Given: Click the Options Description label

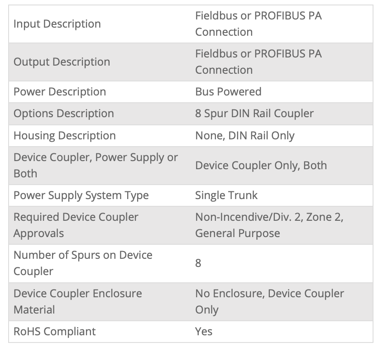Looking at the screenshot, I should click(x=63, y=114).
